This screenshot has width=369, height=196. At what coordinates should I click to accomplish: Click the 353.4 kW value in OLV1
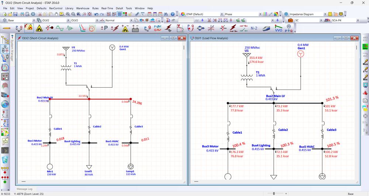coord(256,58)
